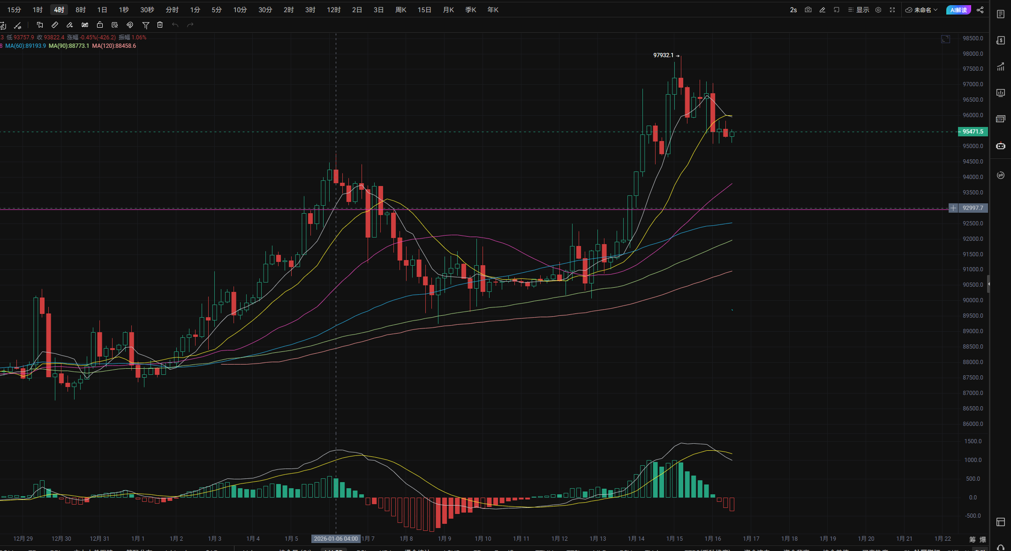1011x551 pixels.
Task: Click the hexagon chart settings icon
Action: tap(878, 10)
